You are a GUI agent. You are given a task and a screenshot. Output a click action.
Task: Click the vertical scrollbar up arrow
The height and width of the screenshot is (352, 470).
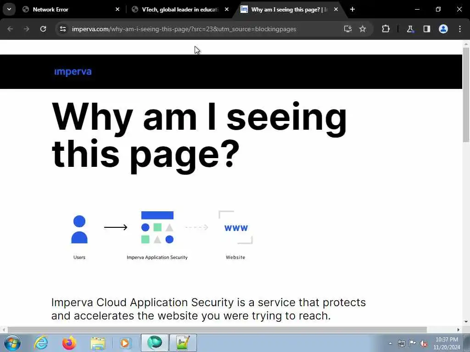(466, 44)
